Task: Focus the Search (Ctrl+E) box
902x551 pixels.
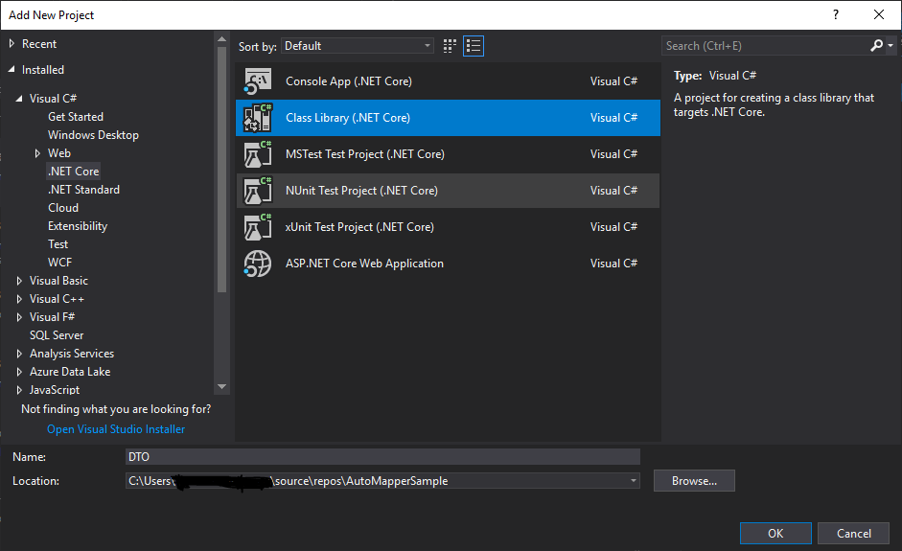Action: pos(765,45)
